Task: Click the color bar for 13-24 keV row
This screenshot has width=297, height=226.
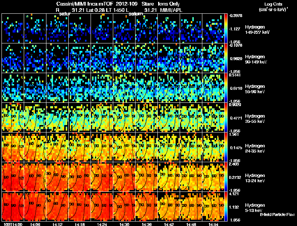Action: (226, 177)
